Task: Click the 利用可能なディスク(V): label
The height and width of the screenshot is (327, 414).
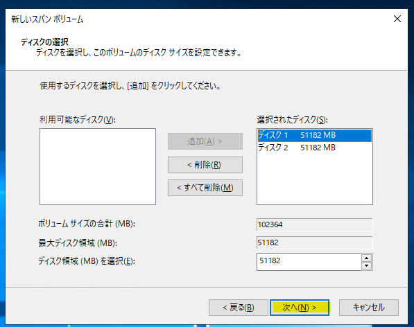Action: [78, 120]
